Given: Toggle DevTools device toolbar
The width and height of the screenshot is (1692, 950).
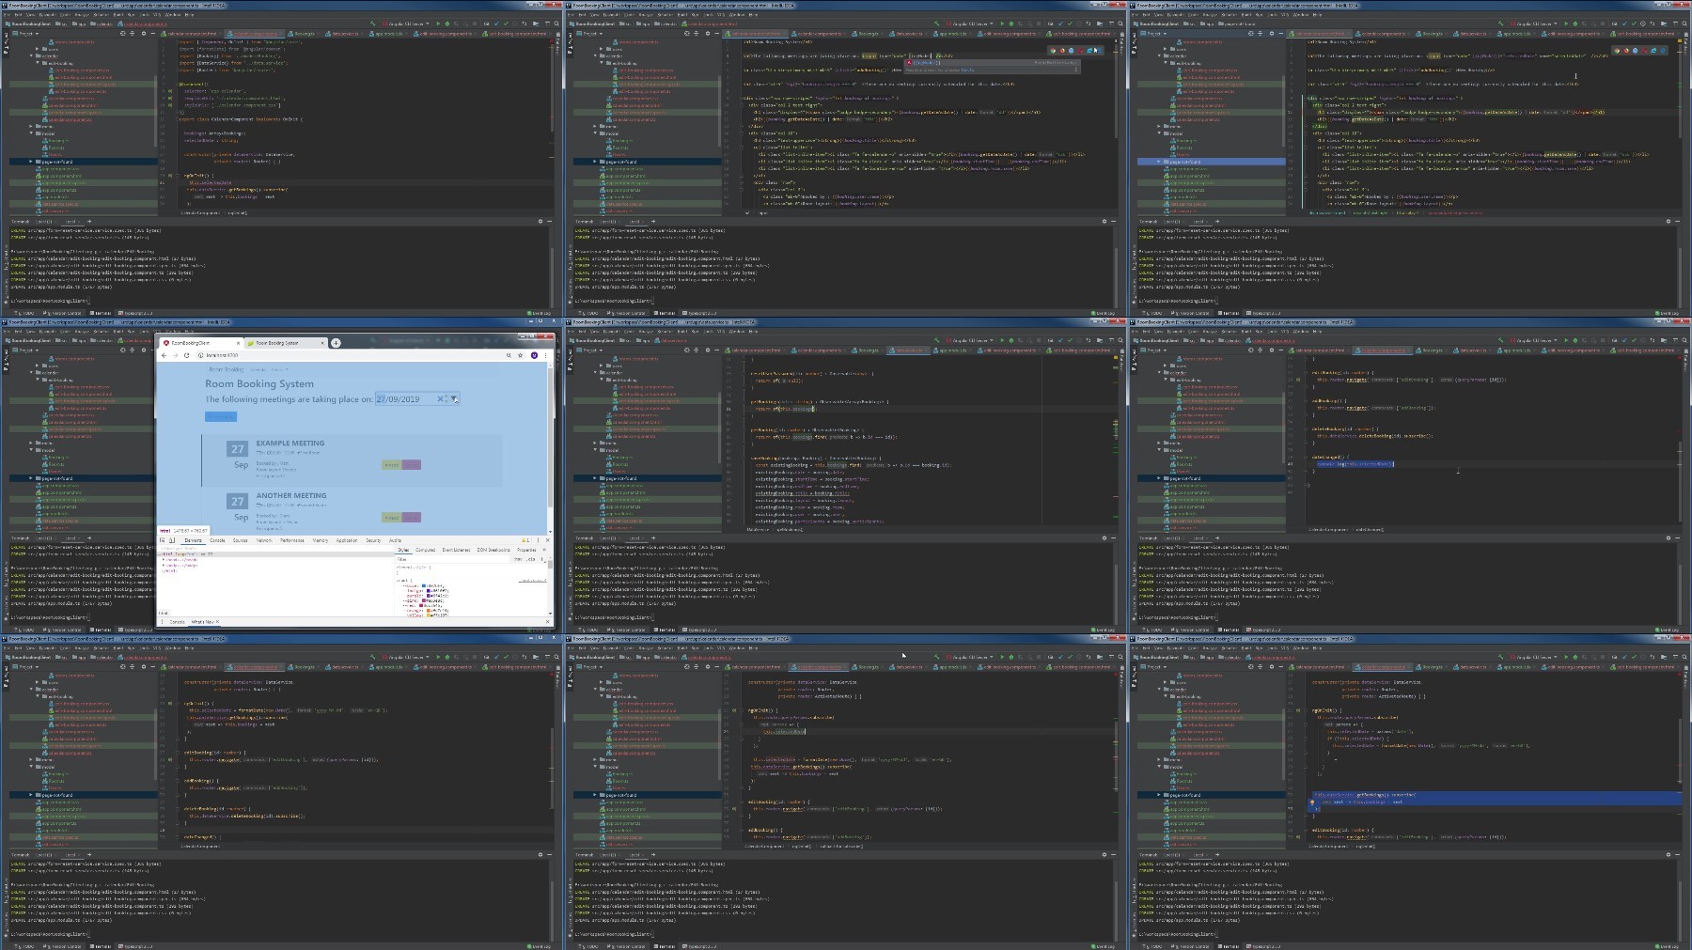Looking at the screenshot, I should (172, 540).
